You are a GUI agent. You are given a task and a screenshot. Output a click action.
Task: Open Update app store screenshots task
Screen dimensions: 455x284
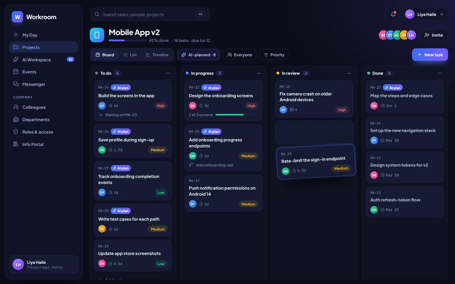[x=133, y=255]
